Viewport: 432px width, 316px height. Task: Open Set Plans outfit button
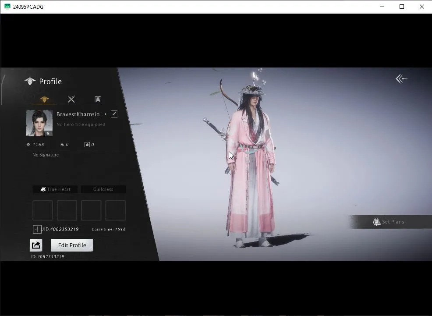tap(389, 222)
